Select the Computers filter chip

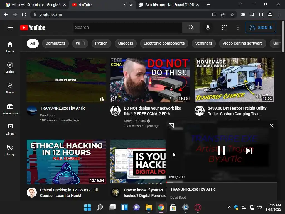point(55,43)
